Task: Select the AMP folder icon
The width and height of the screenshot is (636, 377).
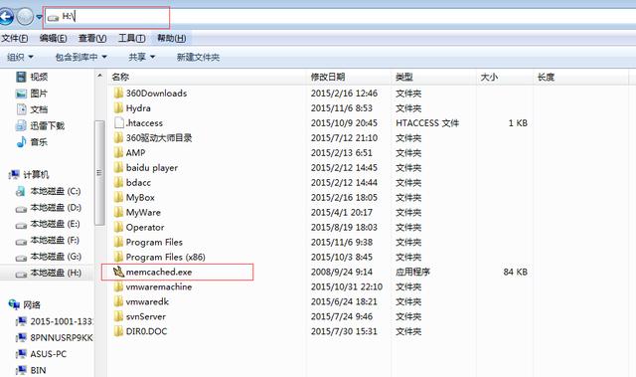Action: point(118,152)
